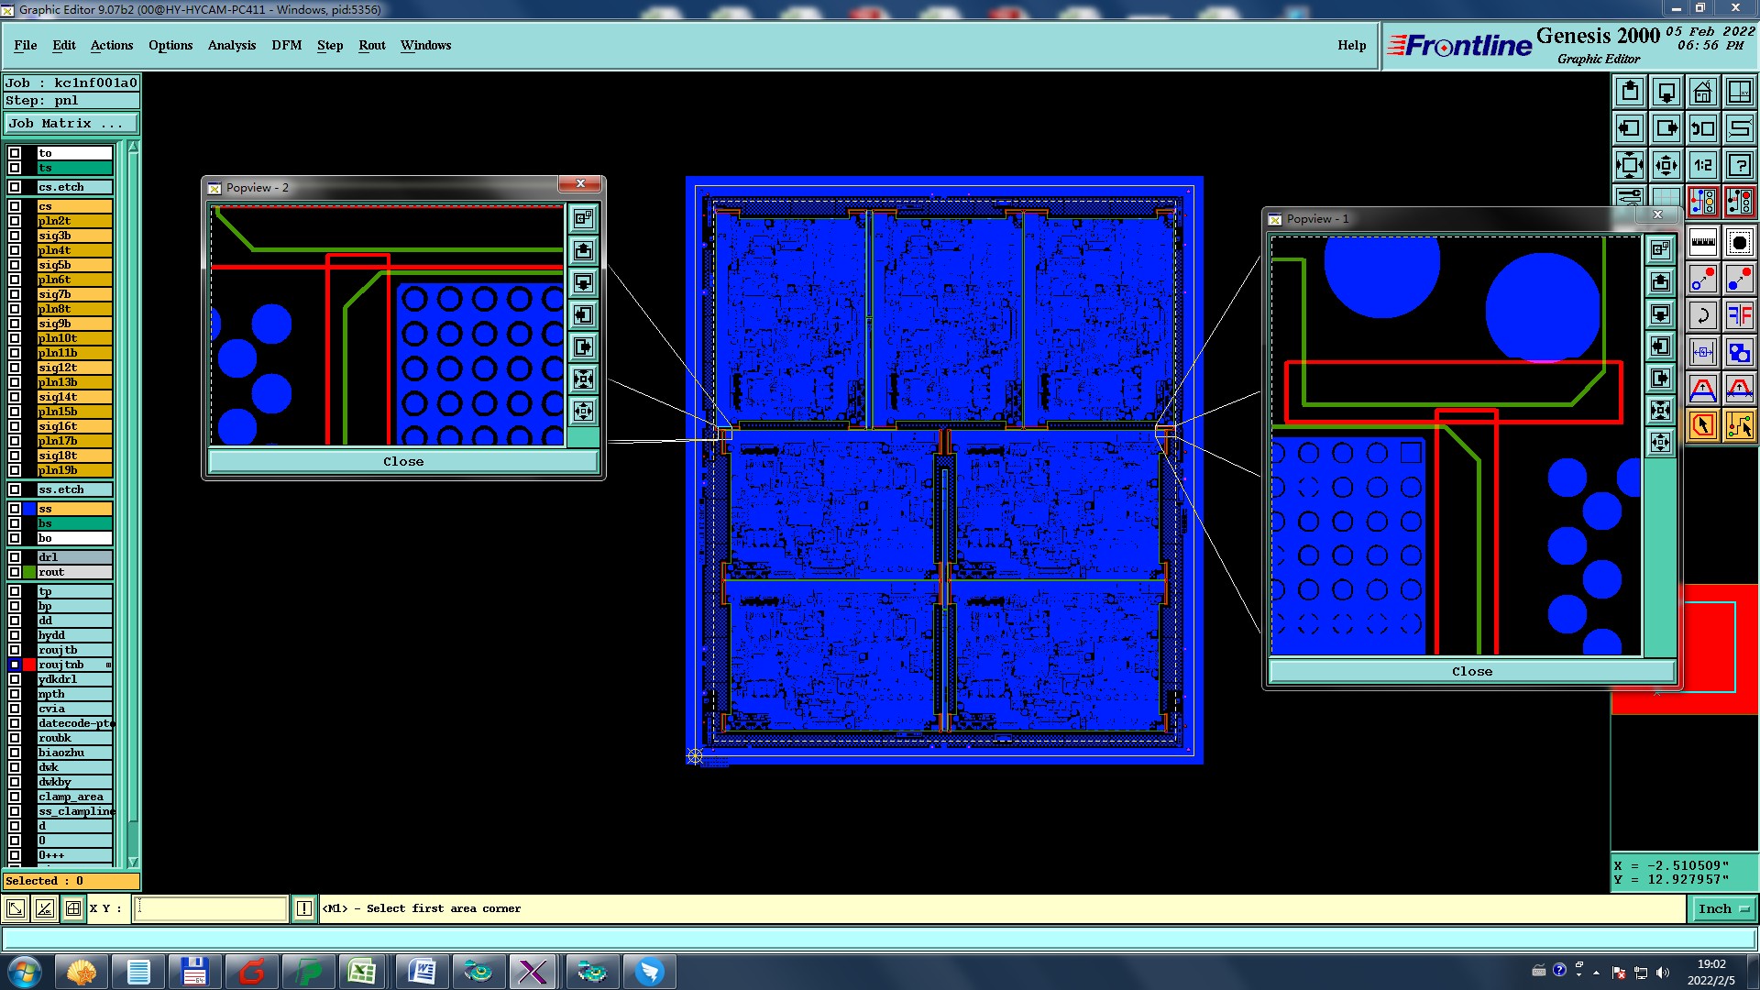1760x990 pixels.
Task: Open the Analysis menu
Action: coord(231,45)
